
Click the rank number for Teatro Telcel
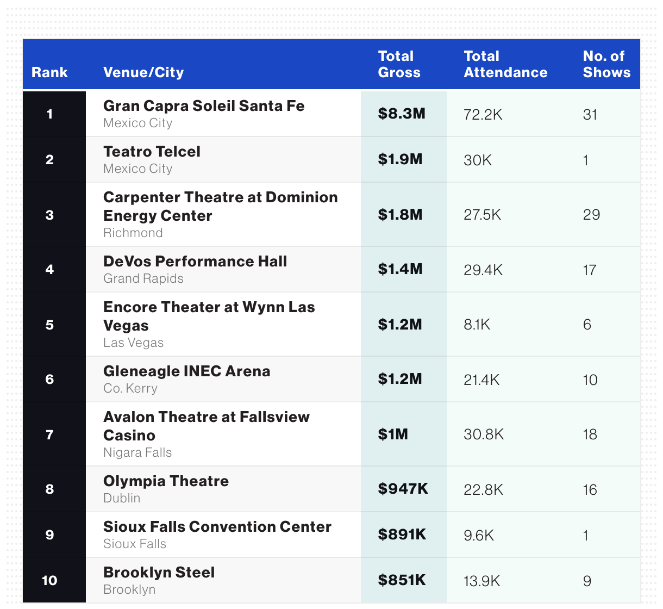[49, 159]
